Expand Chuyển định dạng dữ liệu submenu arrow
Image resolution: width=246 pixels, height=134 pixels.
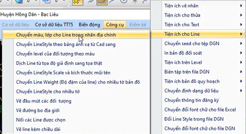[x=241, y=91]
